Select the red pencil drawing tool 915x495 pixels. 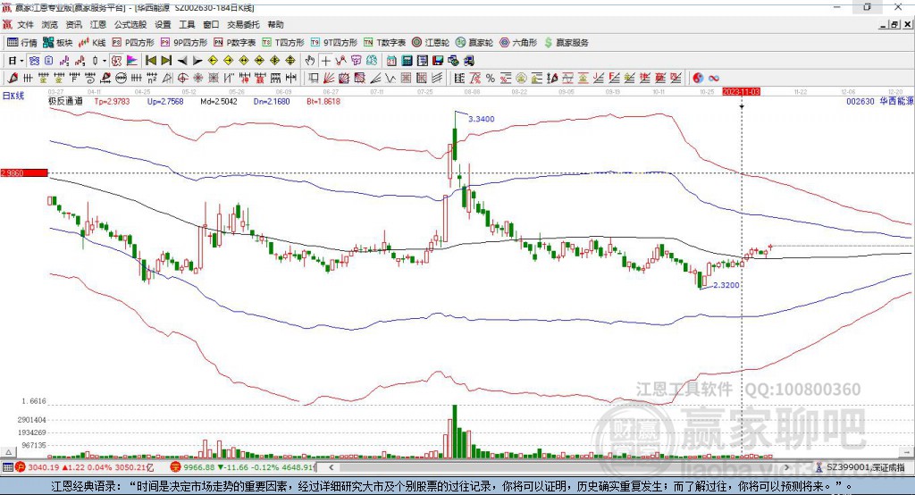13,78
